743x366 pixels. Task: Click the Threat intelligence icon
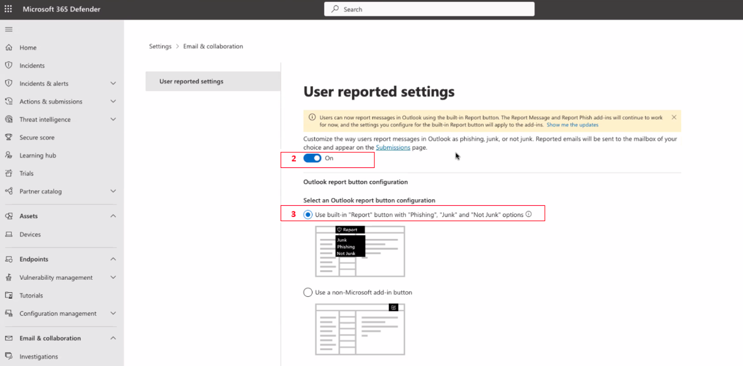[x=9, y=119]
